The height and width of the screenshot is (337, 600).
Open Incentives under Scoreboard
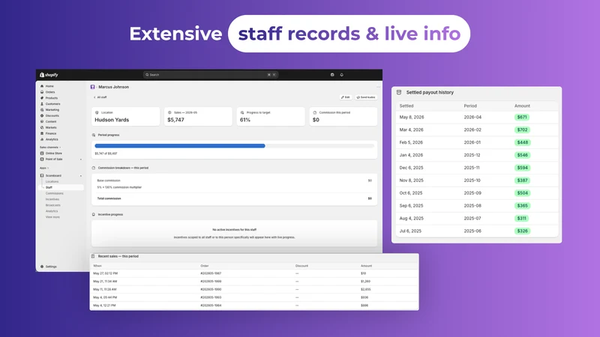52,199
